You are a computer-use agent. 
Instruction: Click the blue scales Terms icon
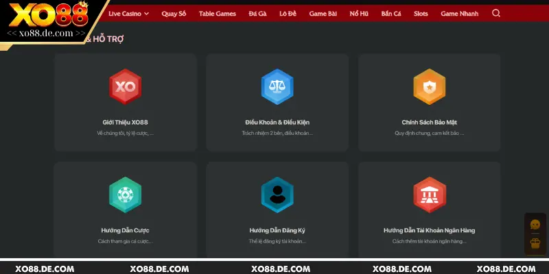pyautogui.click(x=277, y=87)
